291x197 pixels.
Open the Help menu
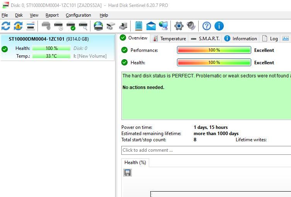tap(104, 15)
